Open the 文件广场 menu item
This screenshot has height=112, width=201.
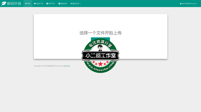pos(39,4)
